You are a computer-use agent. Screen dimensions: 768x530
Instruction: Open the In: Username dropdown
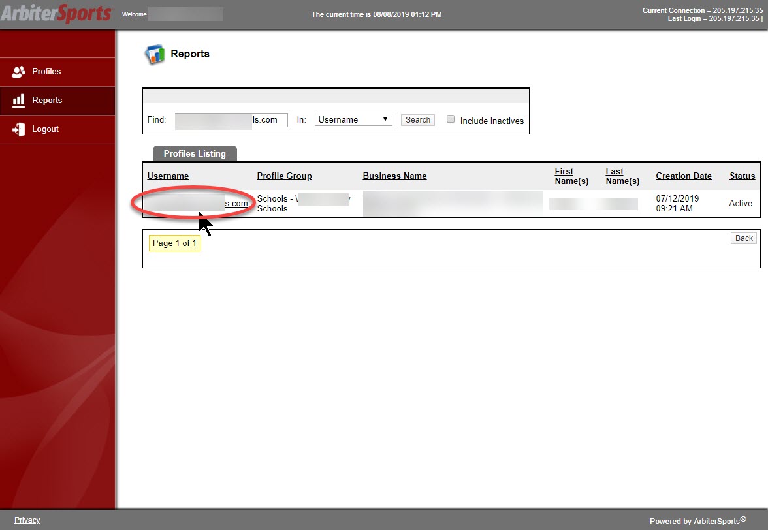[353, 120]
